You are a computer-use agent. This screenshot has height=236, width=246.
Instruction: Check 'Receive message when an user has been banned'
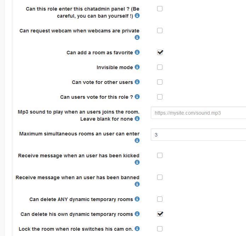point(160,177)
